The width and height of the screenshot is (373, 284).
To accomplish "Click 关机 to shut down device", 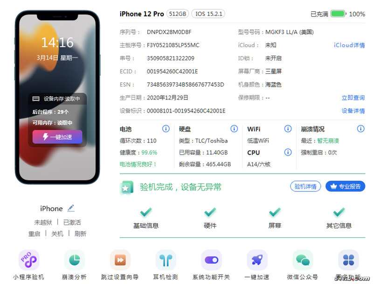I will point(57,234).
